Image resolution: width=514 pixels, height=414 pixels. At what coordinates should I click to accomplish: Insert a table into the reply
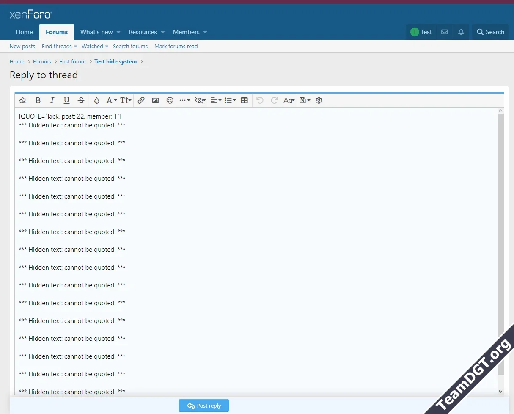click(x=244, y=100)
